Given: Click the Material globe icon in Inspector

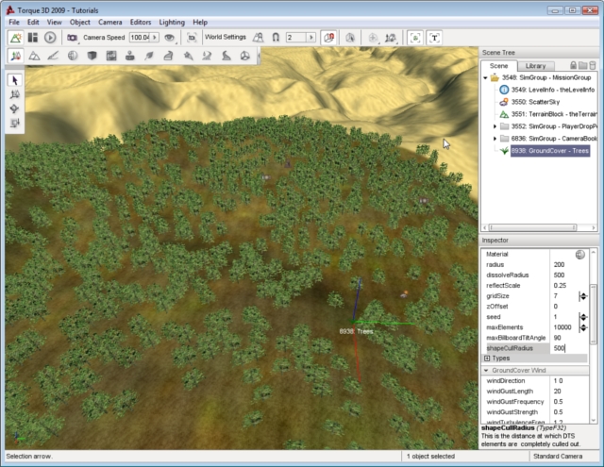Looking at the screenshot, I should 580,255.
